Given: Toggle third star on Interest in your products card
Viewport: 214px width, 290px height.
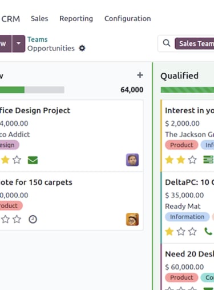Looking at the screenshot, I should coord(192,160).
